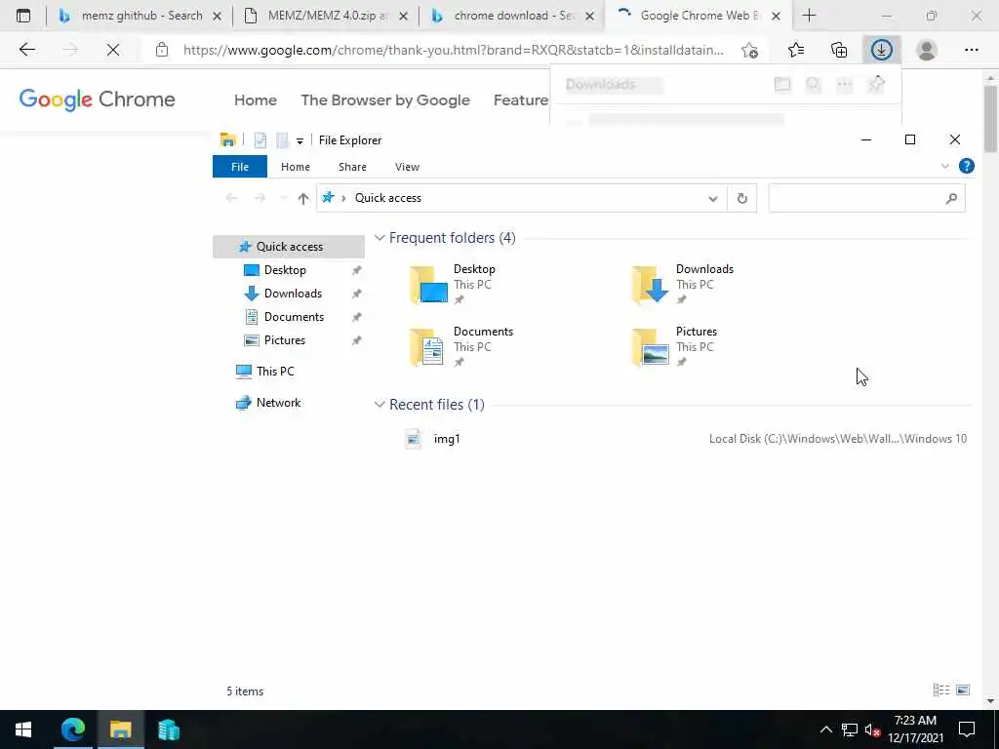Select Pictures in navigation pane

[x=284, y=340]
